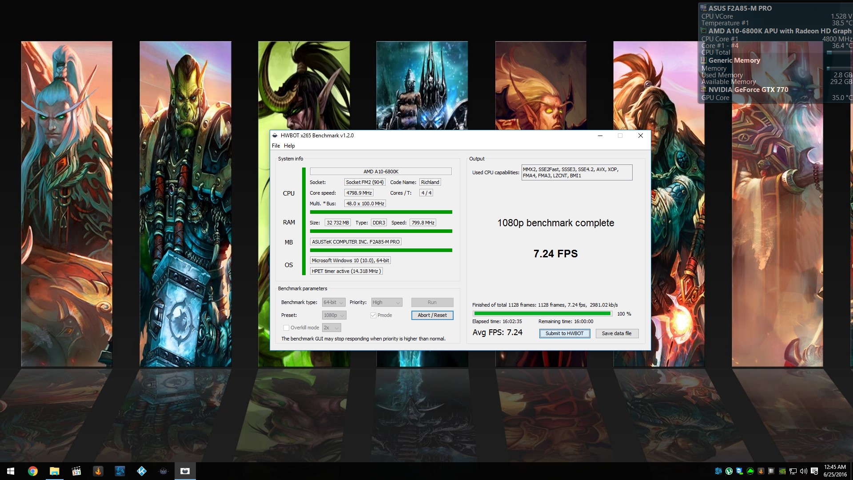Open the flame tray icon
The height and width of the screenshot is (480, 853).
point(761,471)
